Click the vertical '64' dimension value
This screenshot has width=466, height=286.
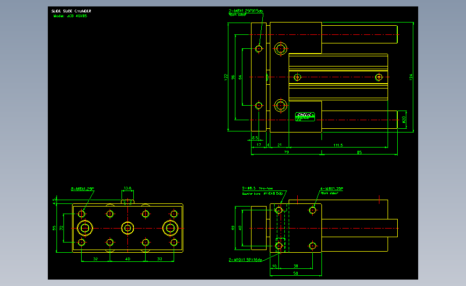[240, 77]
